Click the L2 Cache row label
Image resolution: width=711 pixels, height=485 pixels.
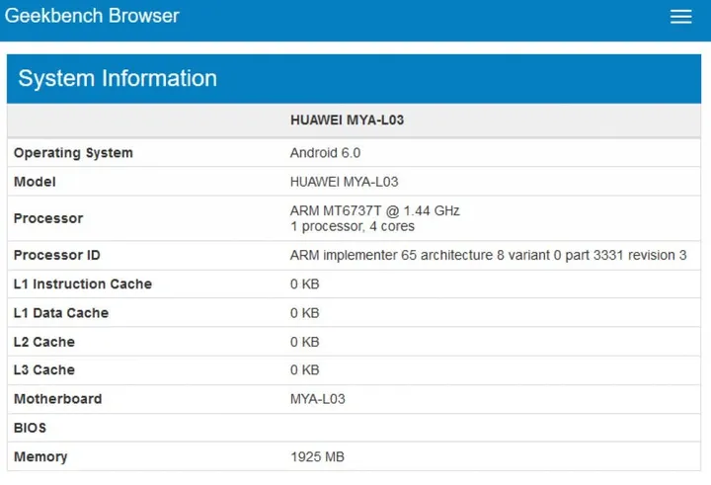point(44,342)
